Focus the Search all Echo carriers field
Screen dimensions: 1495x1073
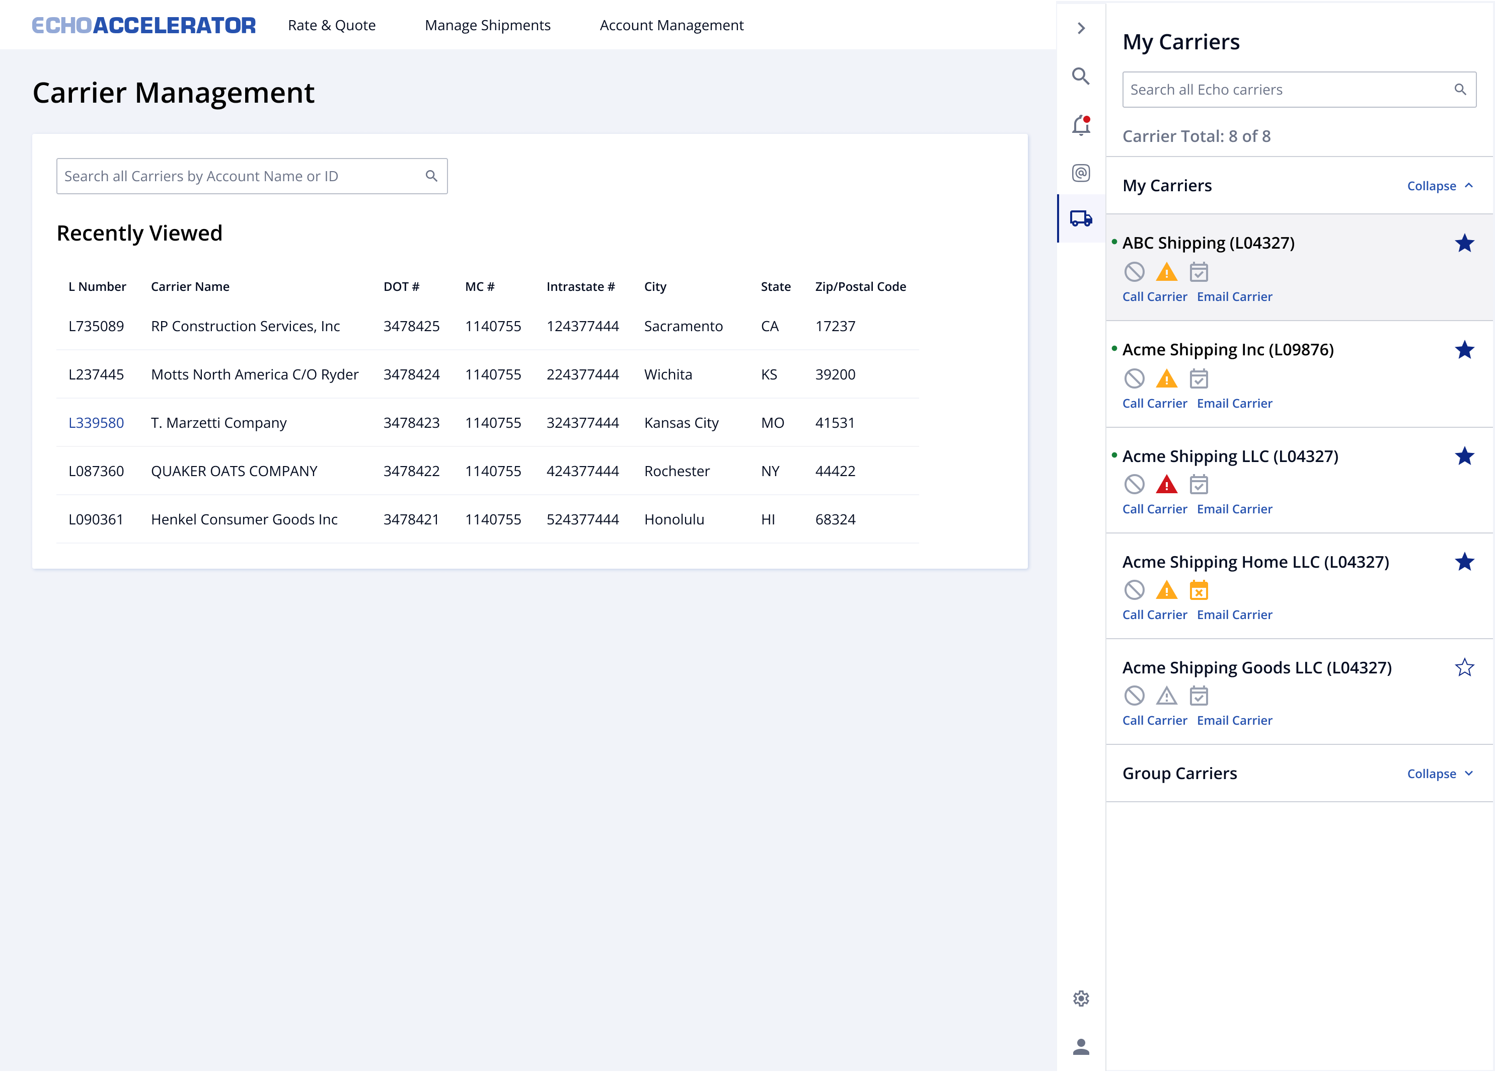1299,90
